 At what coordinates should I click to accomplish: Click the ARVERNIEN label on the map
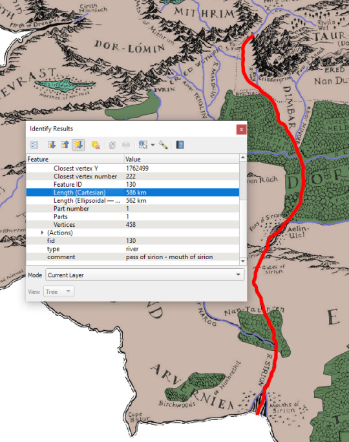[x=192, y=387]
